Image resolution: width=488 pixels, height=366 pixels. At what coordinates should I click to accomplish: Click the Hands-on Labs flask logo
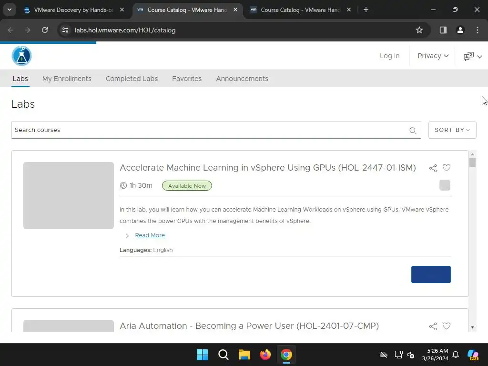[21, 56]
